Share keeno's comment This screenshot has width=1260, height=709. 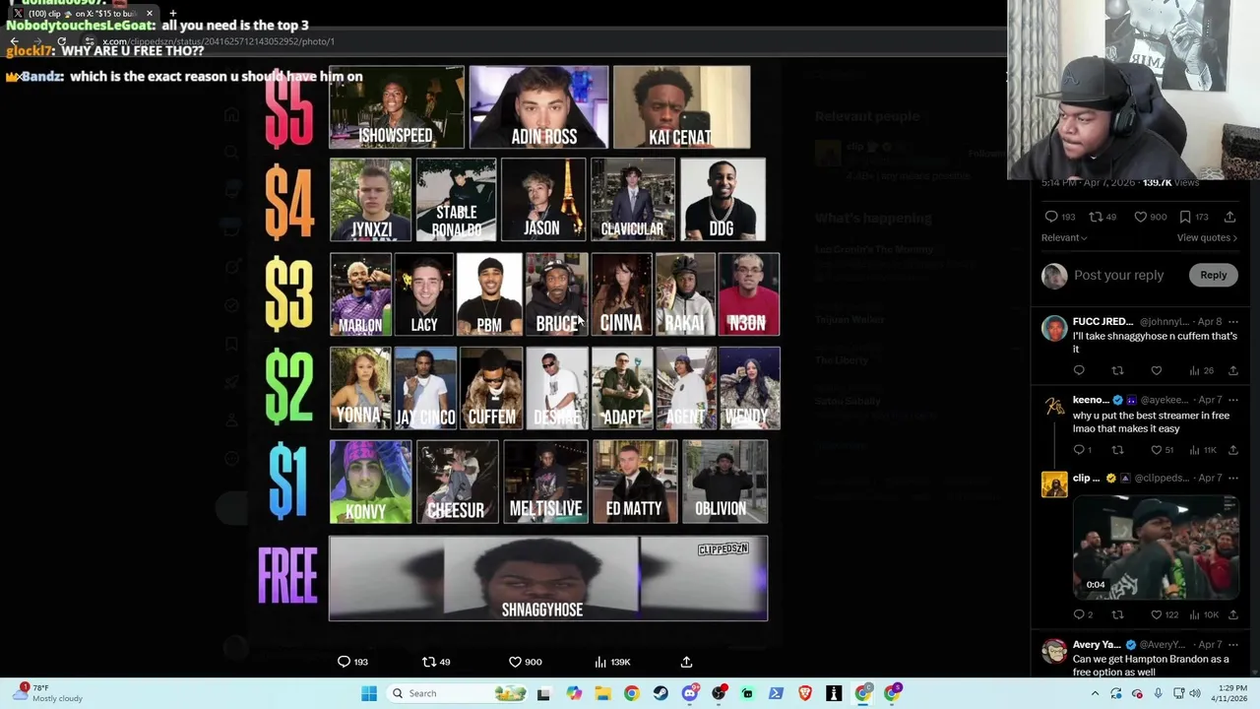1232,450
